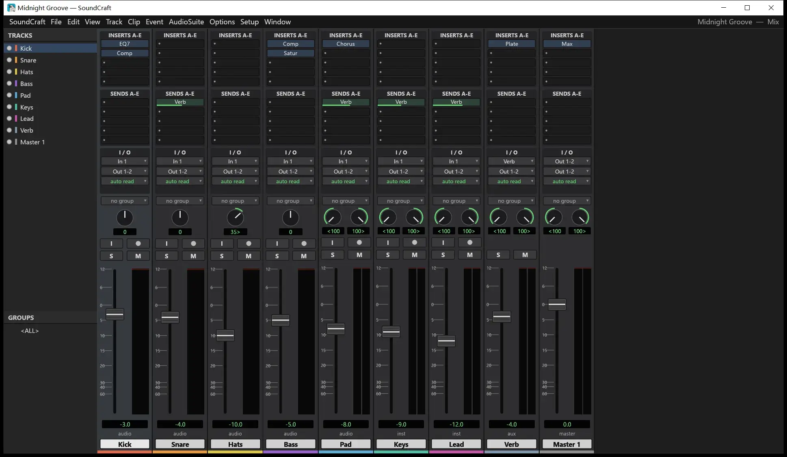Mute the Snare channel

click(193, 256)
